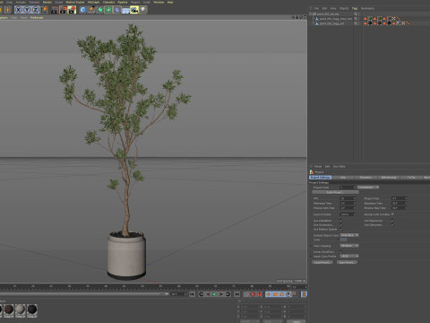The height and width of the screenshot is (323, 430).
Task: Toggle Render LOD in Editor checkbox
Action: pyautogui.click(x=392, y=214)
